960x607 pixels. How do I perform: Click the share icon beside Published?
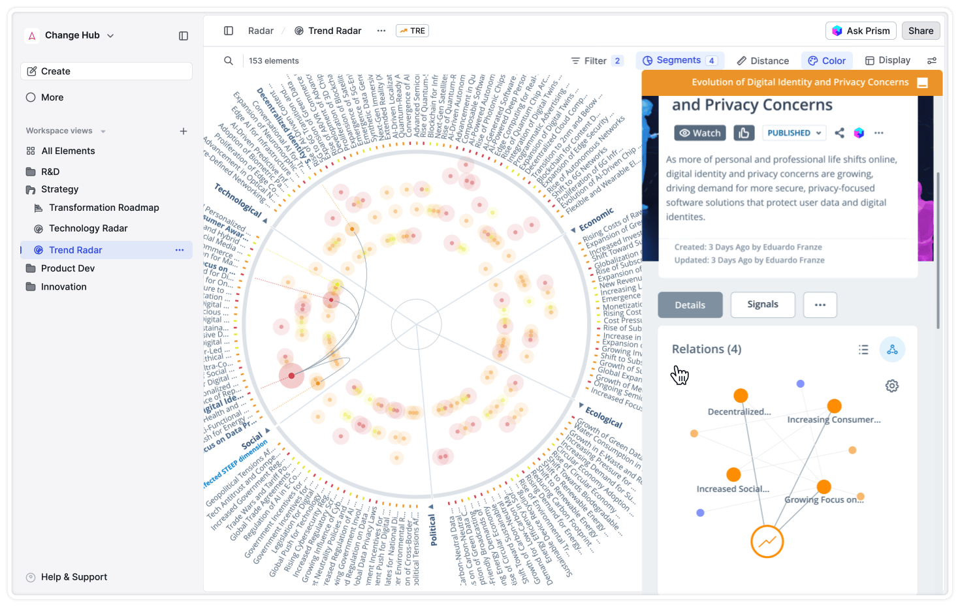[x=839, y=133]
